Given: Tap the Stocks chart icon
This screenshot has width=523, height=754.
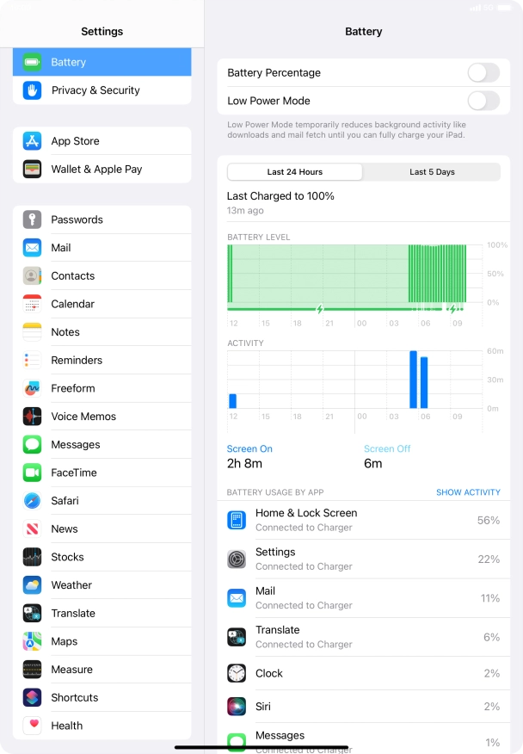Looking at the screenshot, I should (x=32, y=557).
